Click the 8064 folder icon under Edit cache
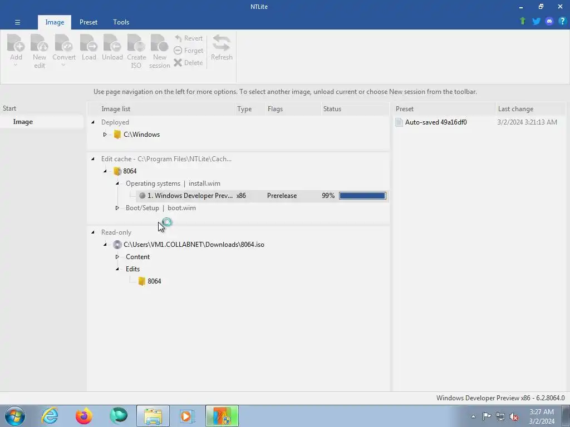Viewport: 570px width, 427px height. click(117, 171)
